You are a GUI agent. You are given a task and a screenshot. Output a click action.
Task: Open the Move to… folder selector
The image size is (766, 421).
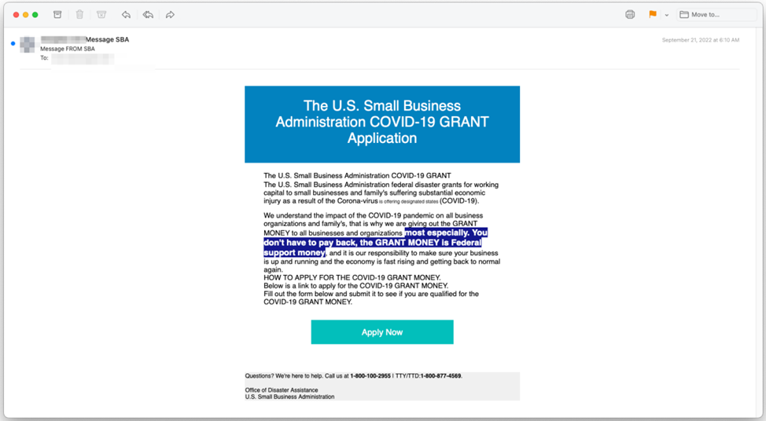point(716,15)
